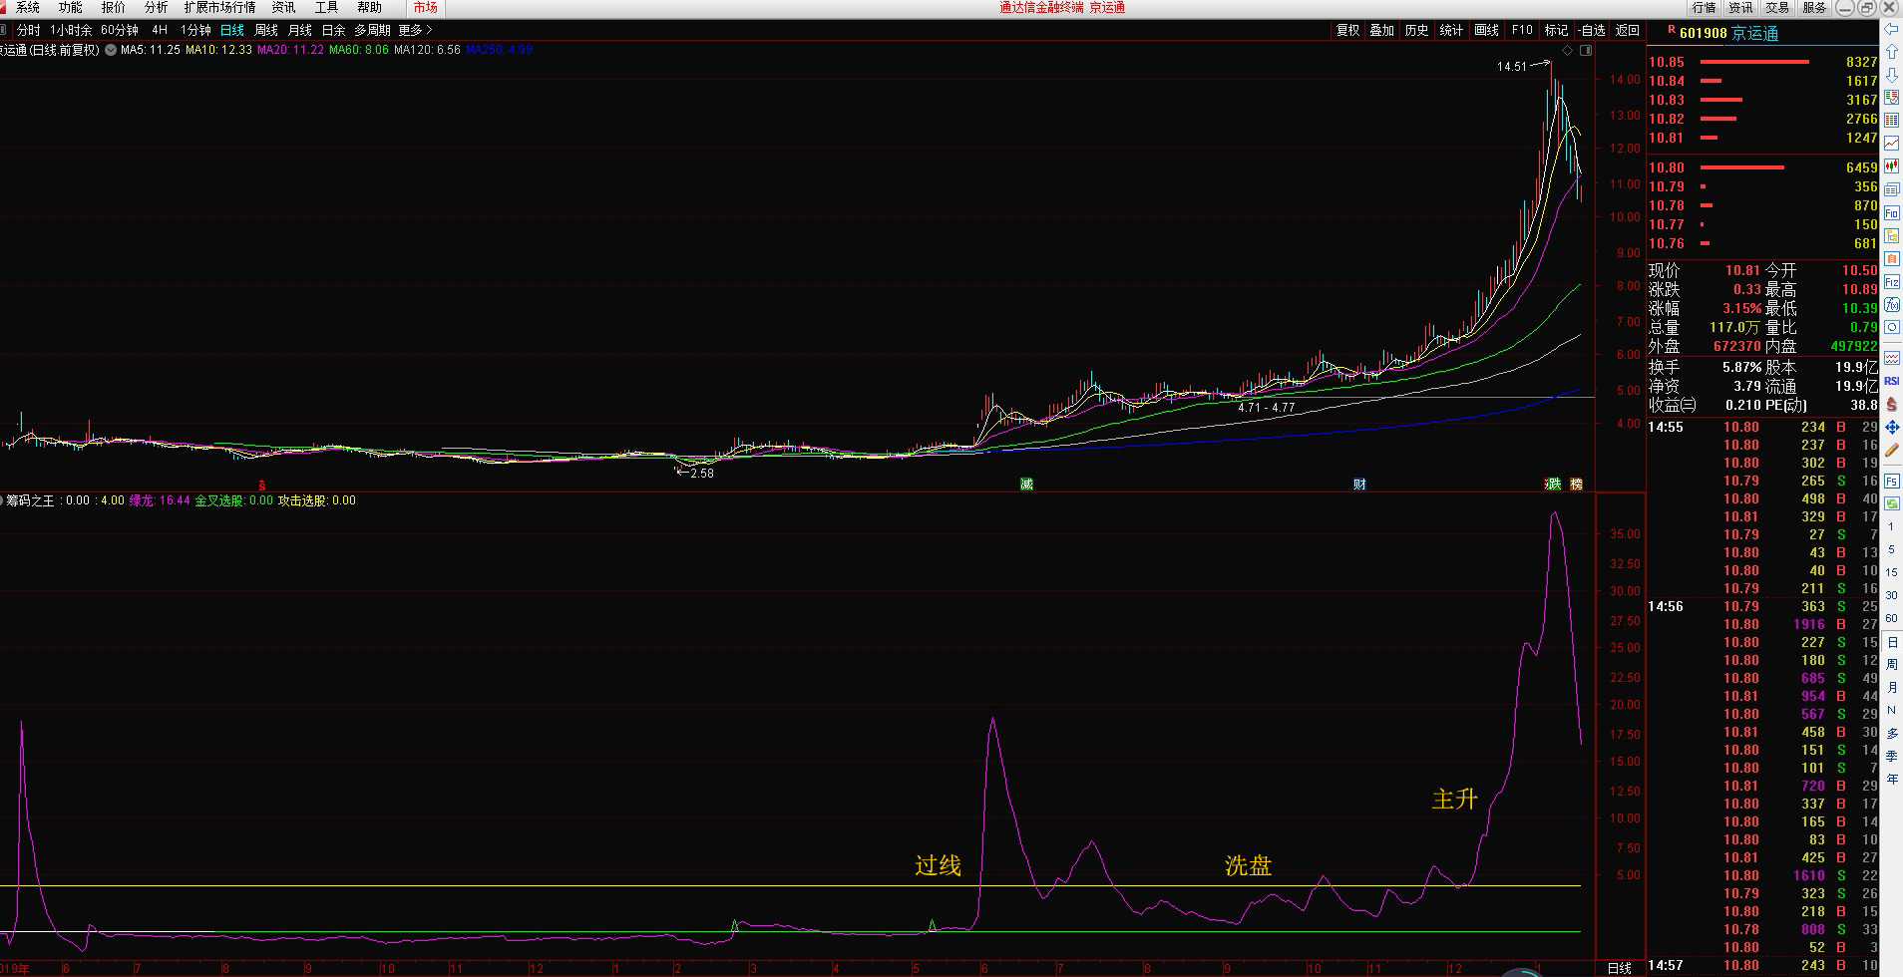Click the pink MA20 legend value
The image size is (1903, 977).
(x=290, y=49)
